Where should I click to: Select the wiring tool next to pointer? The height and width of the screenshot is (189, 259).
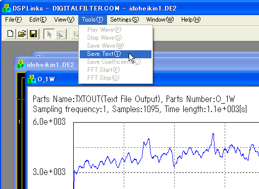(x=61, y=34)
